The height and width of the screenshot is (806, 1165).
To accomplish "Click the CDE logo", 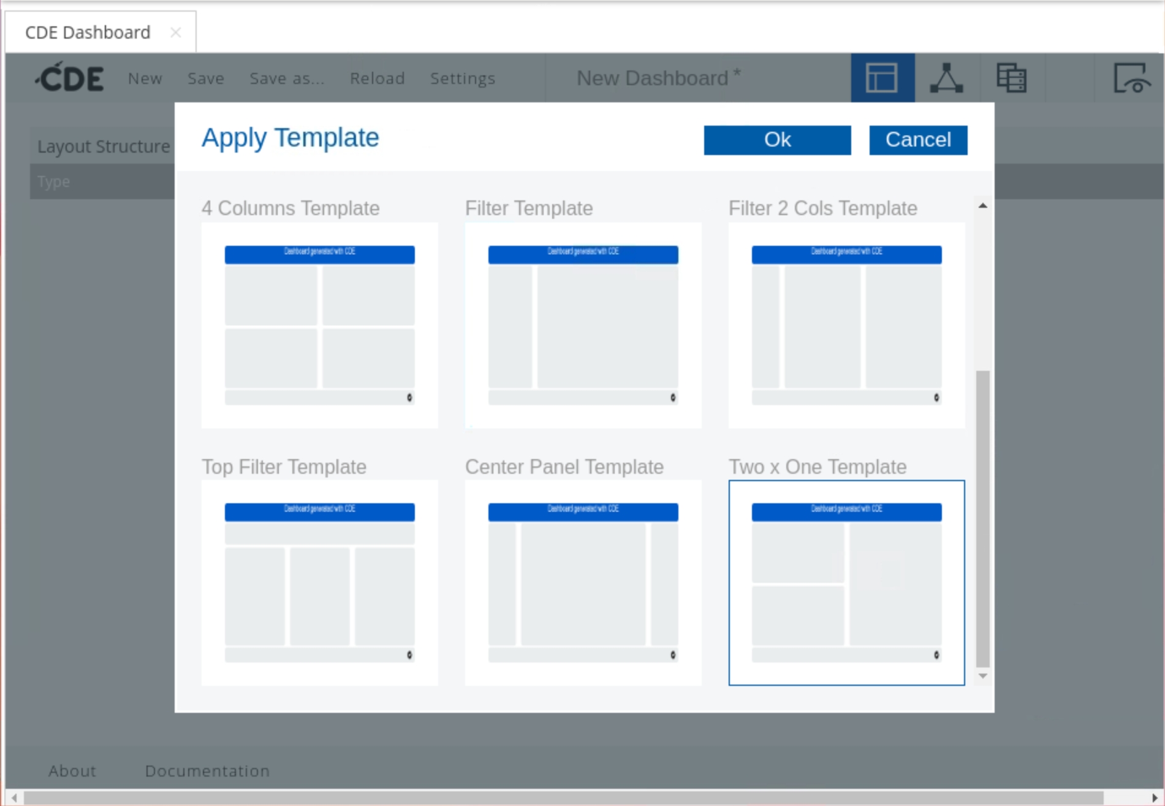I will 70,78.
